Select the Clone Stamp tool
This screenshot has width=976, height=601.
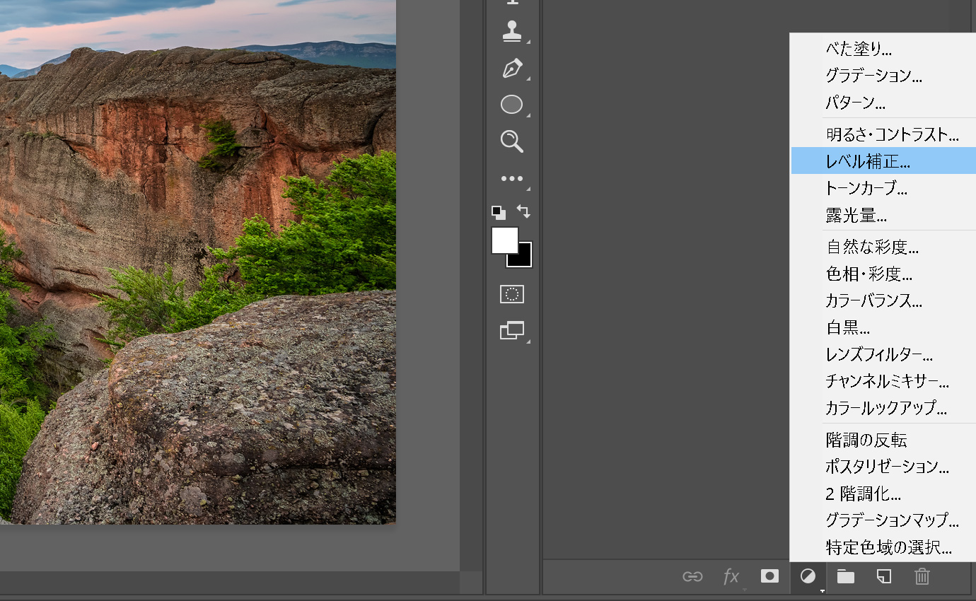(511, 30)
